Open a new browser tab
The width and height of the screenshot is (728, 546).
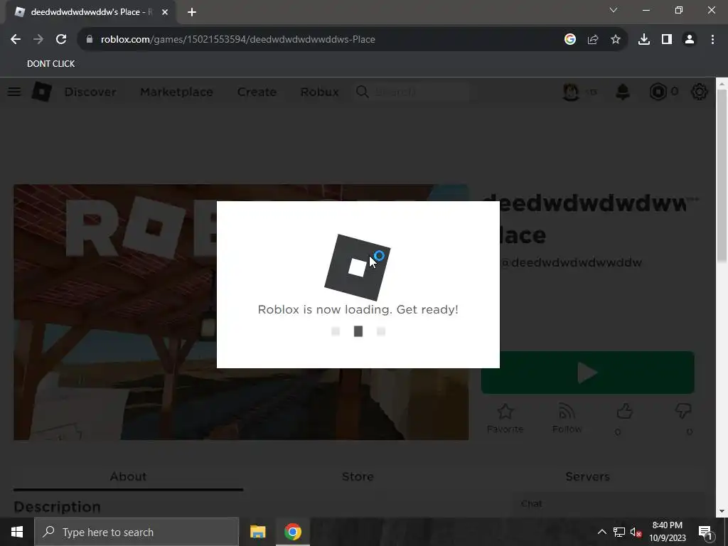[192, 12]
